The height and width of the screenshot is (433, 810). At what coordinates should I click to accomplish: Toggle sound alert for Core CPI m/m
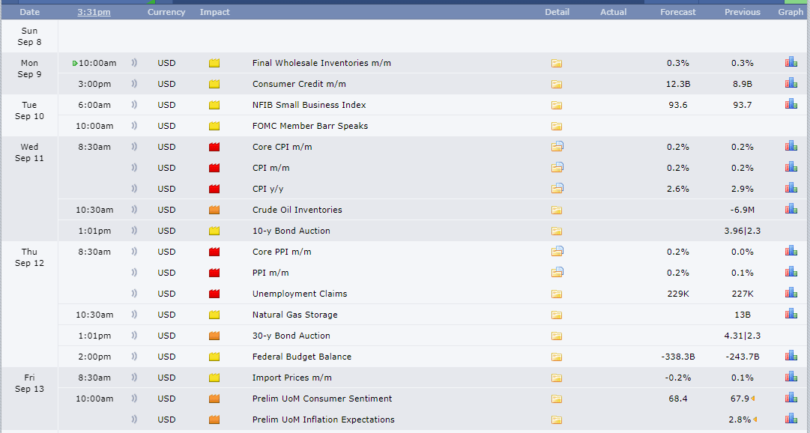(x=134, y=147)
